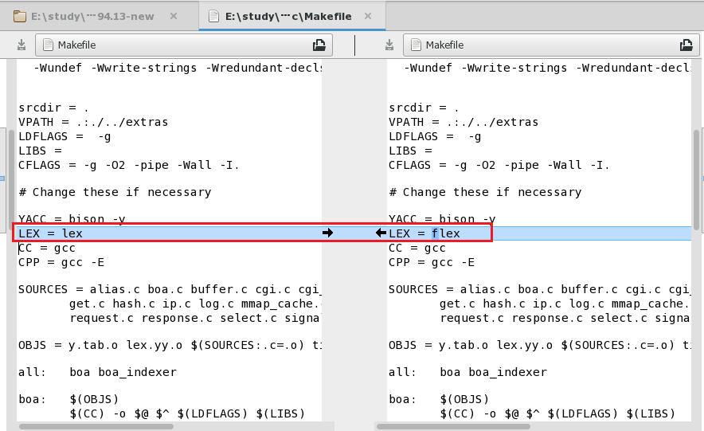The width and height of the screenshot is (704, 431).
Task: Click the document icon on the Makefile tab
Action: pos(214,16)
